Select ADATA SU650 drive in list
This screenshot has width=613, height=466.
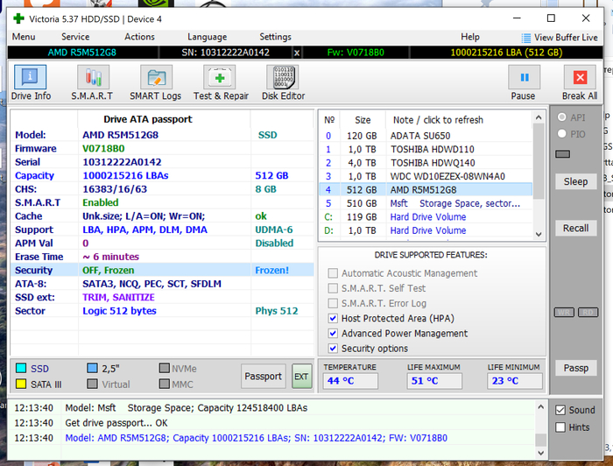click(x=420, y=136)
